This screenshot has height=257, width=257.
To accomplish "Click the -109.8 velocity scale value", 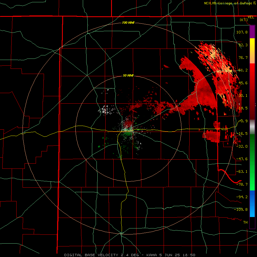I will pos(241,210).
